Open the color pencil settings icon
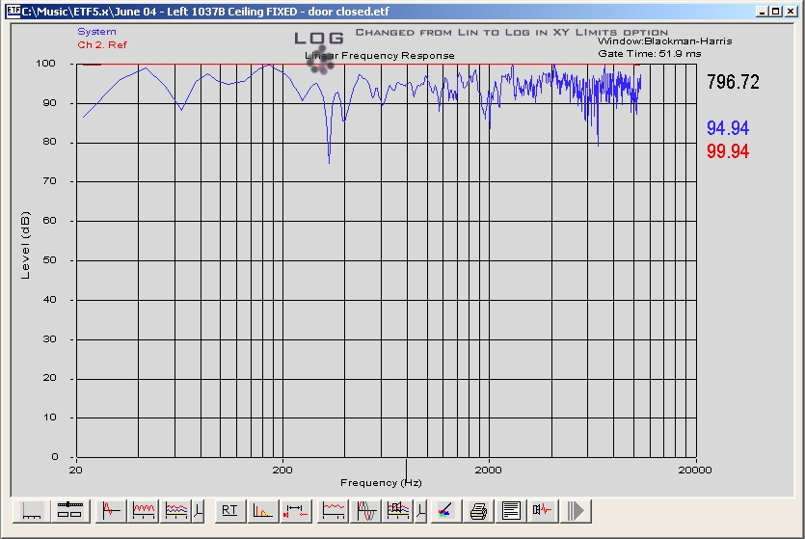Image resolution: width=805 pixels, height=539 pixels. tap(444, 510)
